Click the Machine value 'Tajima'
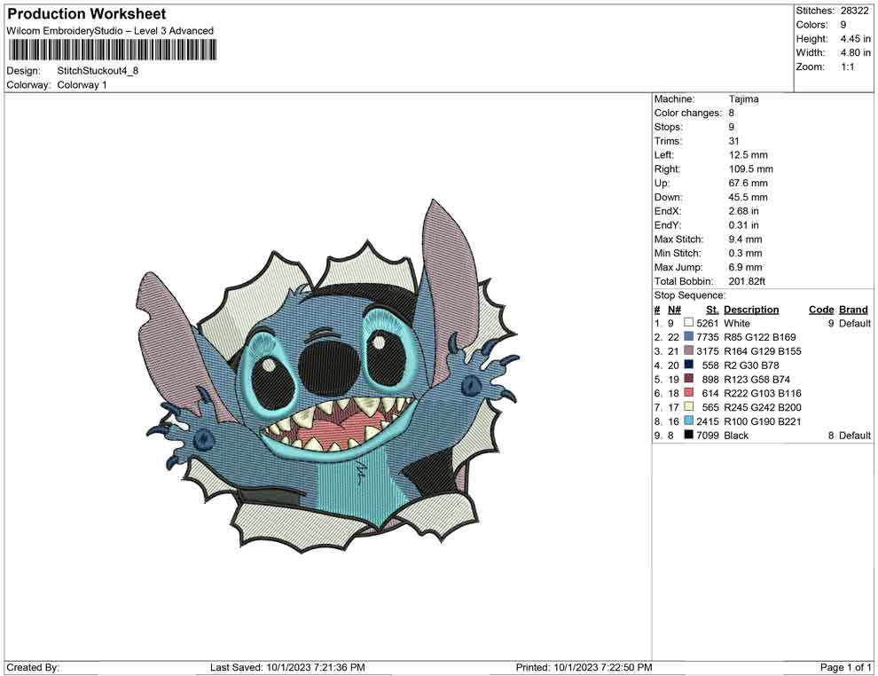Screen dimensions: 878x676 [x=743, y=98]
